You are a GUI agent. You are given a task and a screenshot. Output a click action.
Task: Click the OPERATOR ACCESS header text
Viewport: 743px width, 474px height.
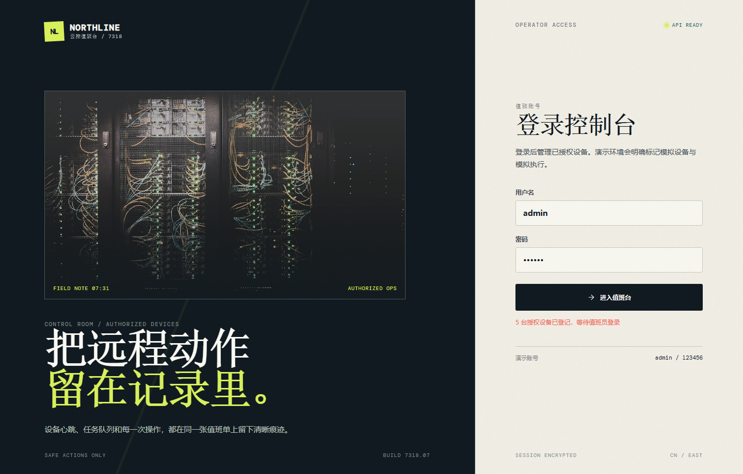click(546, 25)
